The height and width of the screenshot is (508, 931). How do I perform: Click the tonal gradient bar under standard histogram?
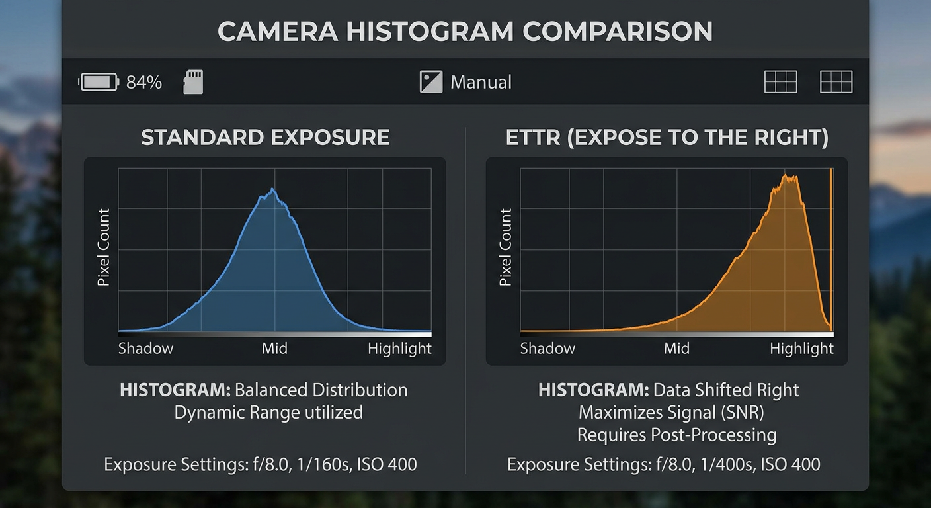point(274,335)
